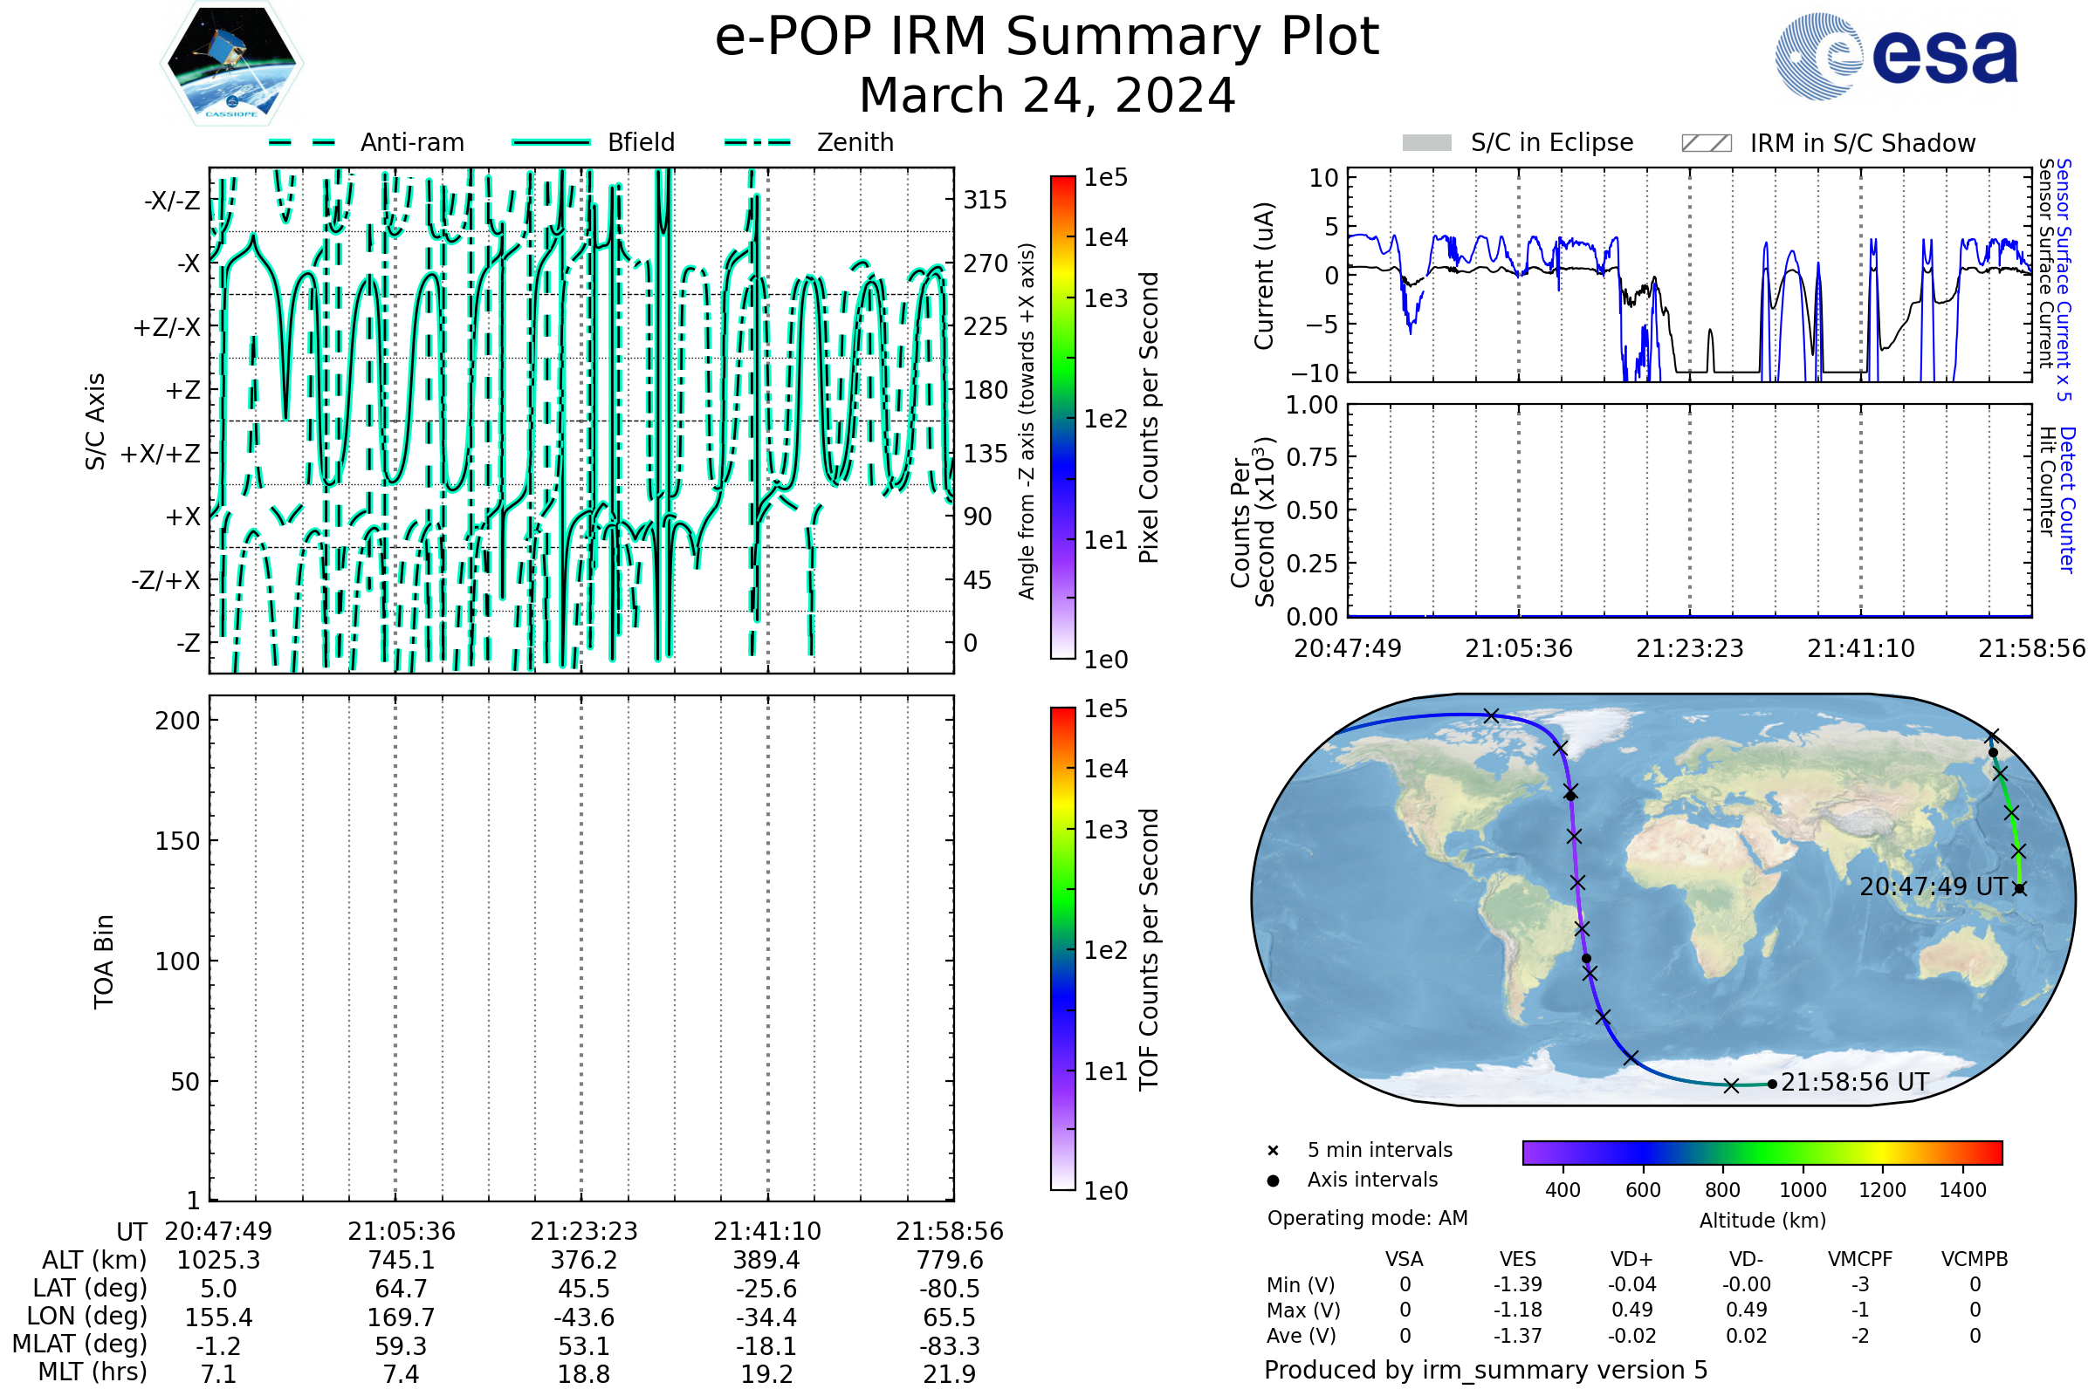The height and width of the screenshot is (1396, 2095).
Task: Click the Axis intervals black dot marker
Action: (x=1273, y=1180)
